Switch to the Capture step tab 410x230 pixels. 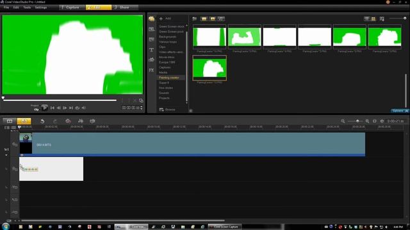(72, 7)
